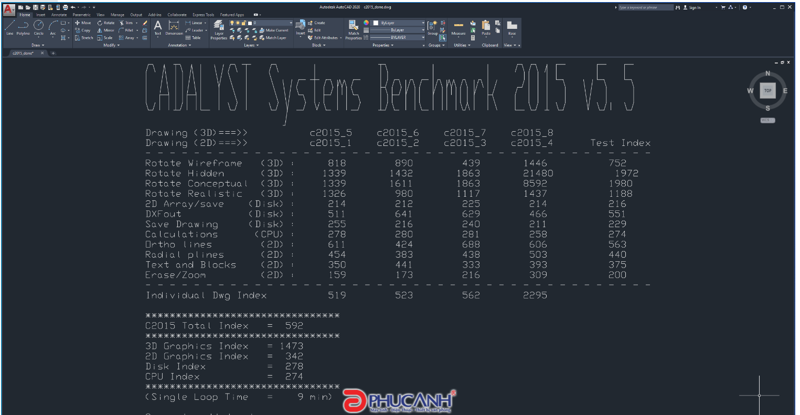Click the Trim tool
Screen dimensions: 800x415
click(126, 23)
